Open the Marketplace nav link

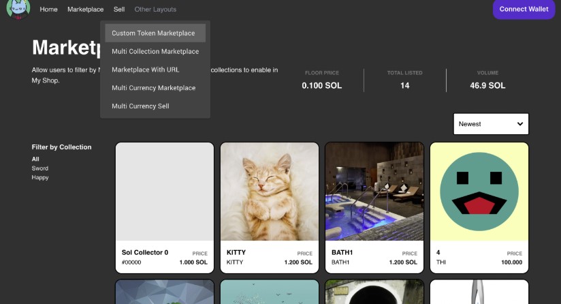tap(86, 10)
